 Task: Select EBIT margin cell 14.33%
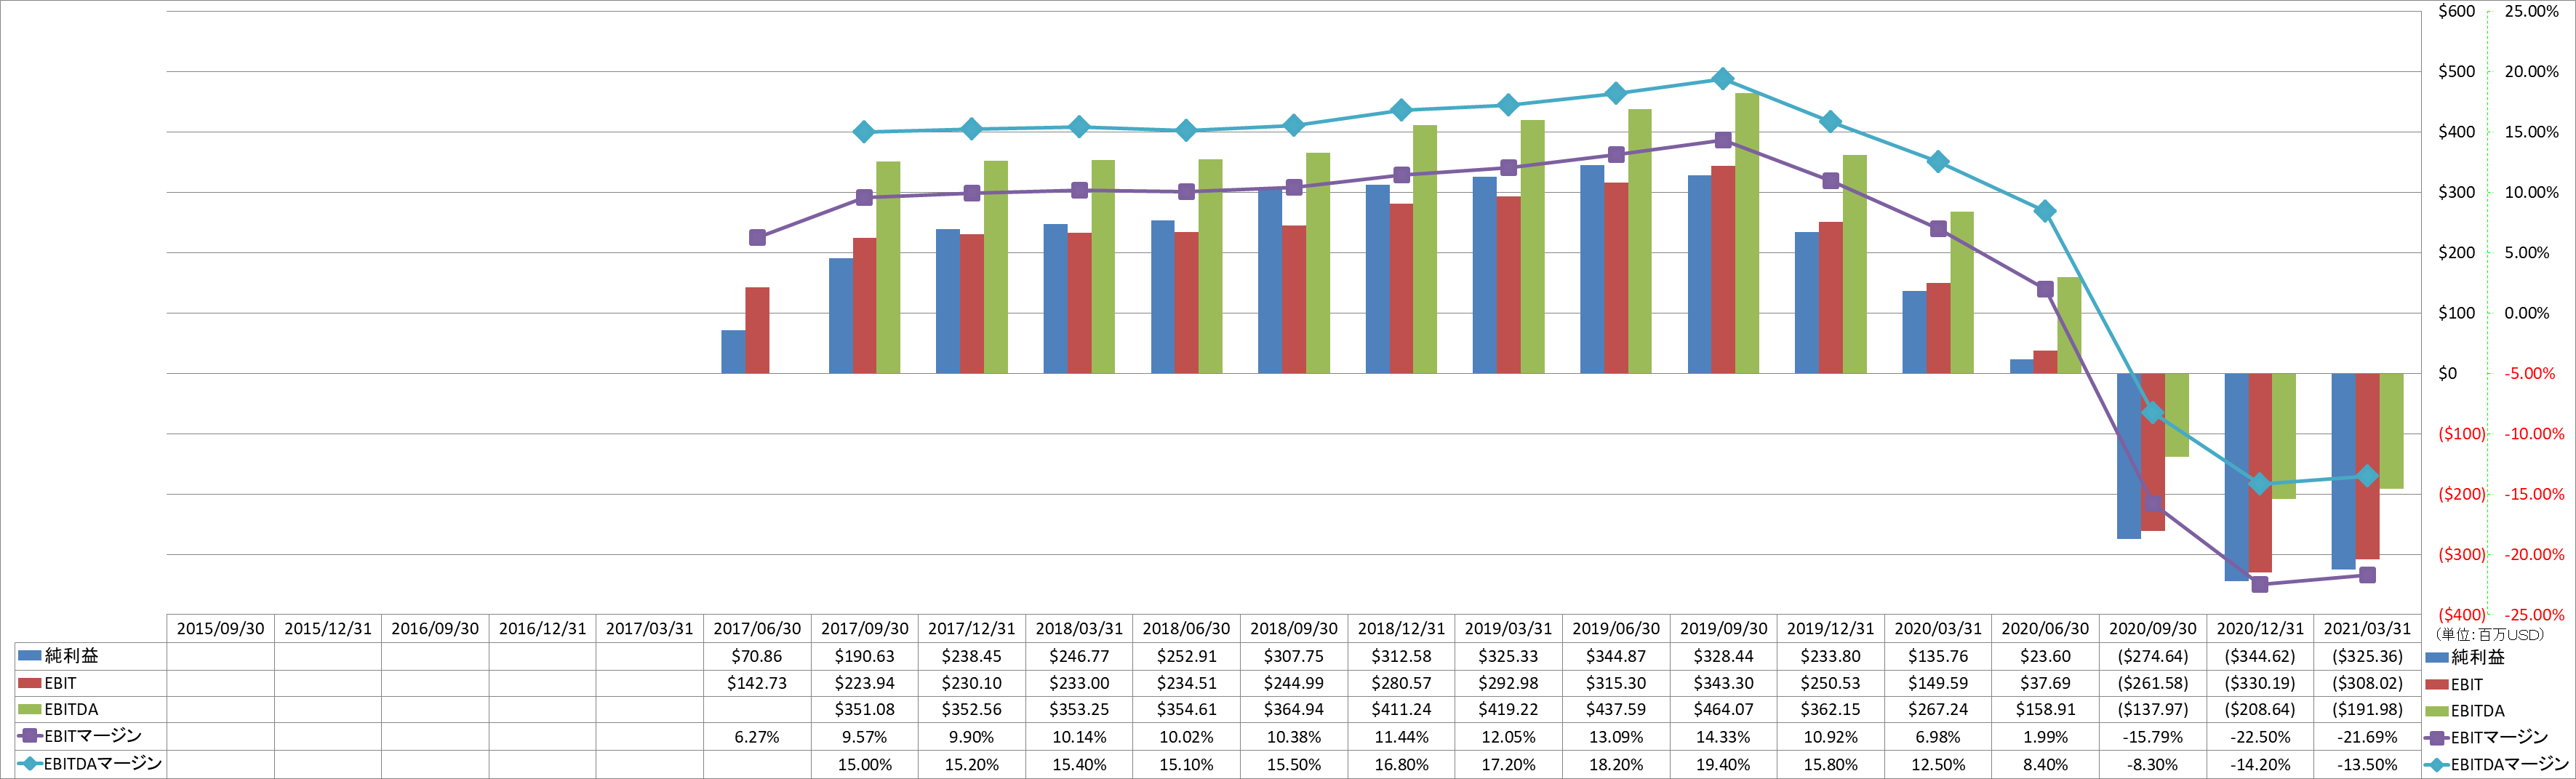(1723, 736)
